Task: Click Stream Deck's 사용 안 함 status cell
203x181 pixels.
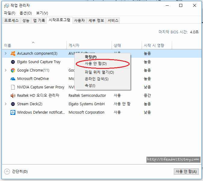Action: [122, 104]
